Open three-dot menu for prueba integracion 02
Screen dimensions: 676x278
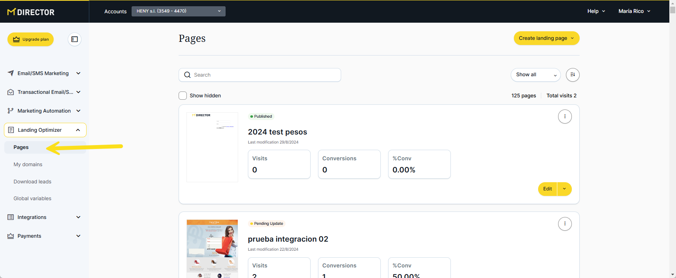(564, 224)
